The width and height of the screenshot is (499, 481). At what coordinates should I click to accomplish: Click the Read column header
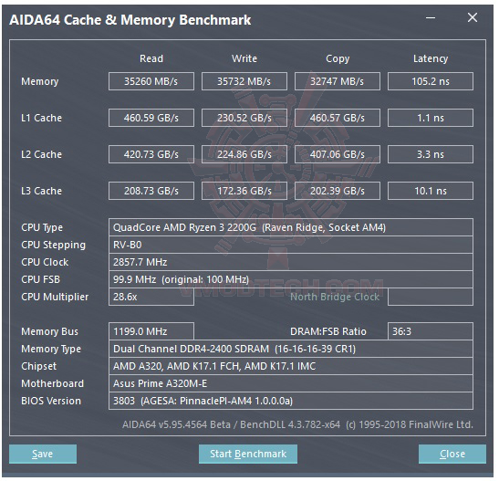tap(152, 59)
